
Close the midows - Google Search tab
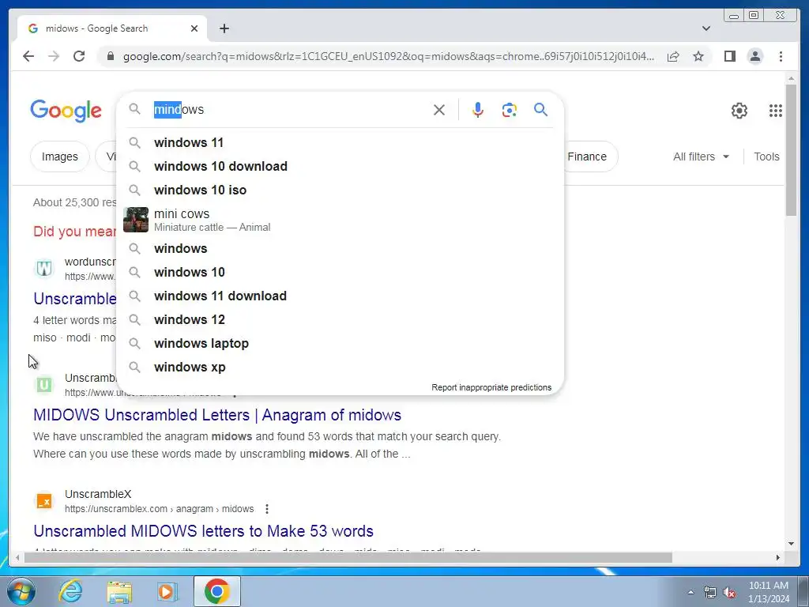[x=194, y=29]
